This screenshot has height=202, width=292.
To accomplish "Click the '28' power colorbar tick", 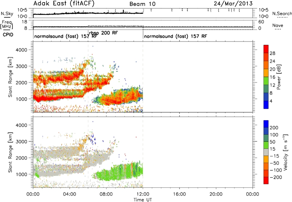I will [x=272, y=53].
